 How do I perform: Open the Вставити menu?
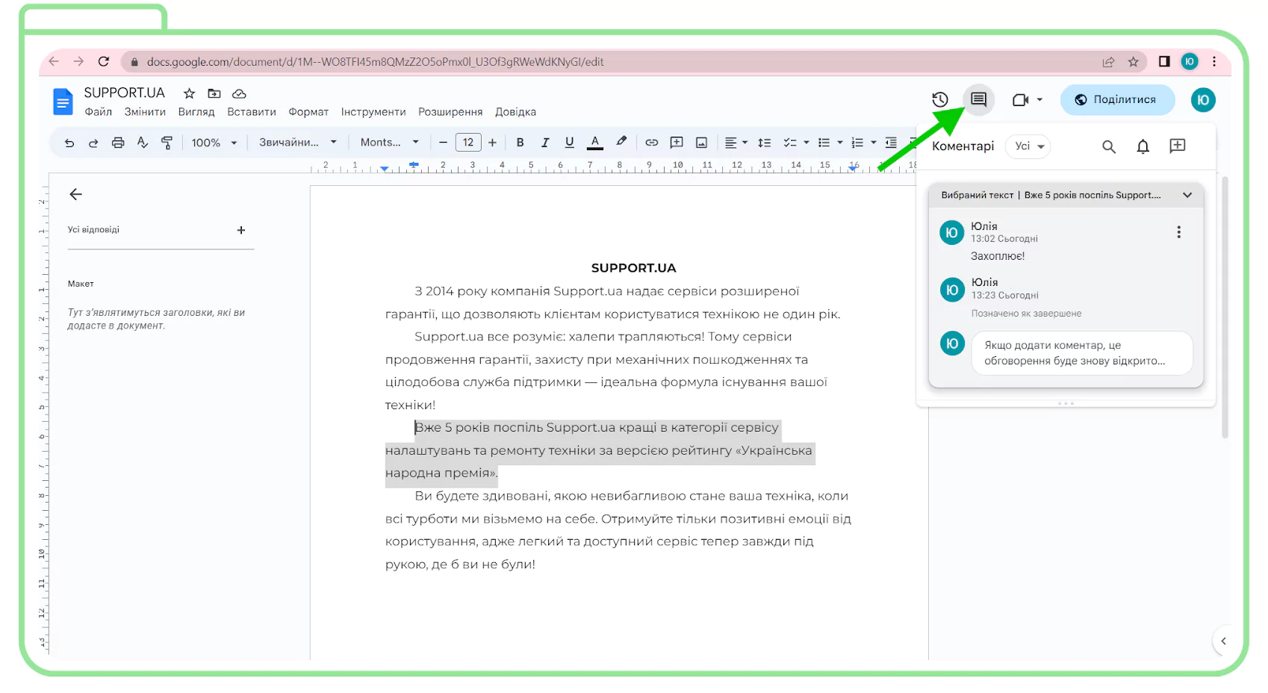tap(252, 112)
